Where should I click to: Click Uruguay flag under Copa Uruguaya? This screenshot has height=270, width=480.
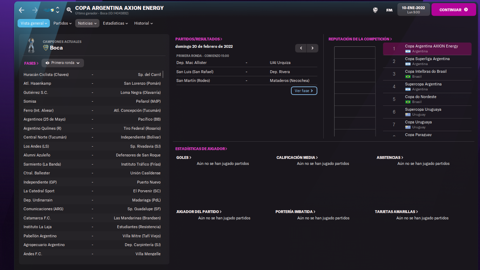pyautogui.click(x=408, y=127)
